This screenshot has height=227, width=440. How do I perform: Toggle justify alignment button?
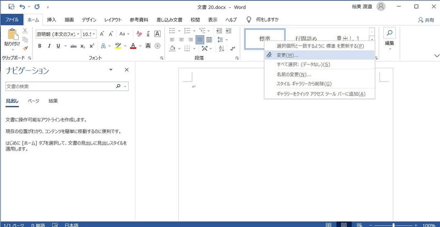point(200,40)
